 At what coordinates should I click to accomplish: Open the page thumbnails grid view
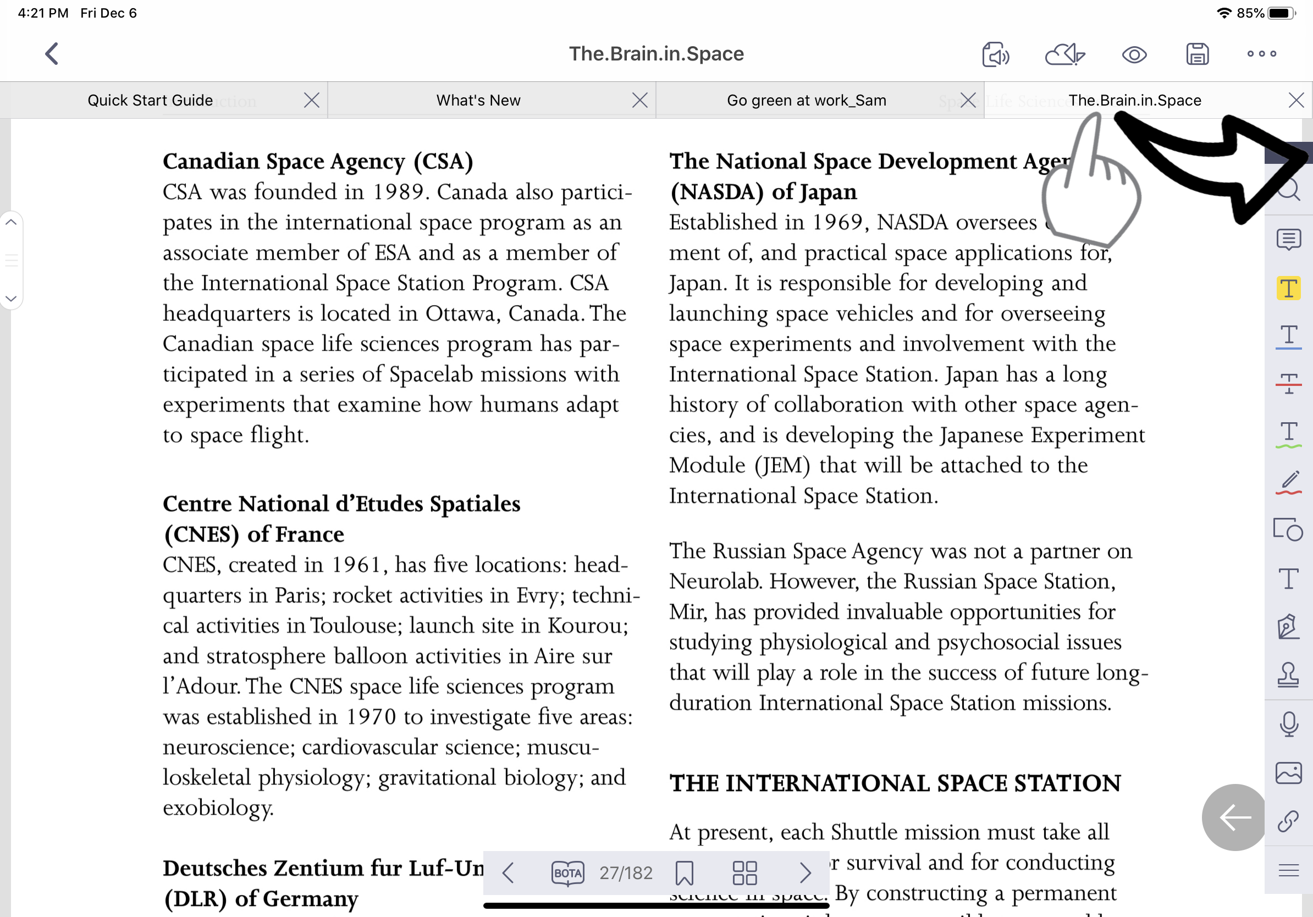[x=744, y=873]
